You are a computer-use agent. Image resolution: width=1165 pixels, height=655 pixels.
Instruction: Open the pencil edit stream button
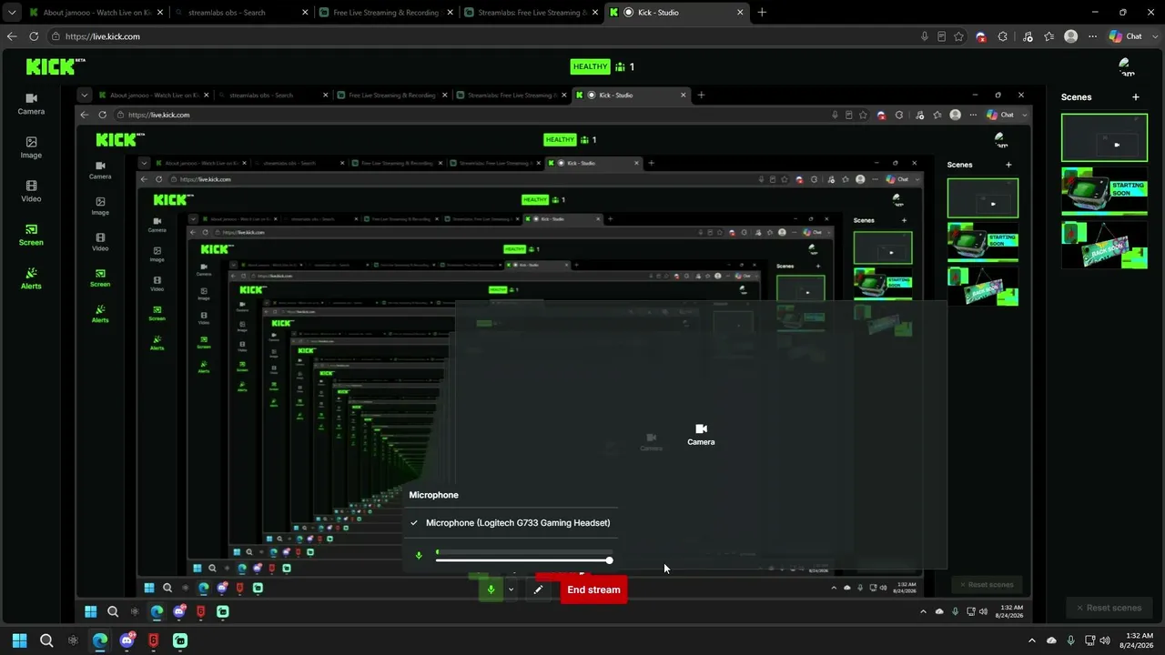tap(538, 589)
